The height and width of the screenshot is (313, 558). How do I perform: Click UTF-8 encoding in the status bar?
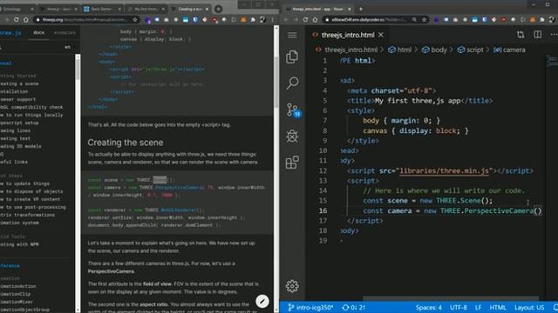pyautogui.click(x=459, y=307)
